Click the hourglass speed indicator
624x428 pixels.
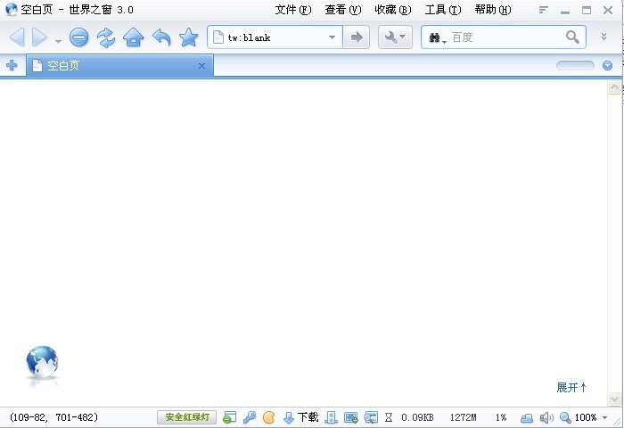[x=389, y=417]
